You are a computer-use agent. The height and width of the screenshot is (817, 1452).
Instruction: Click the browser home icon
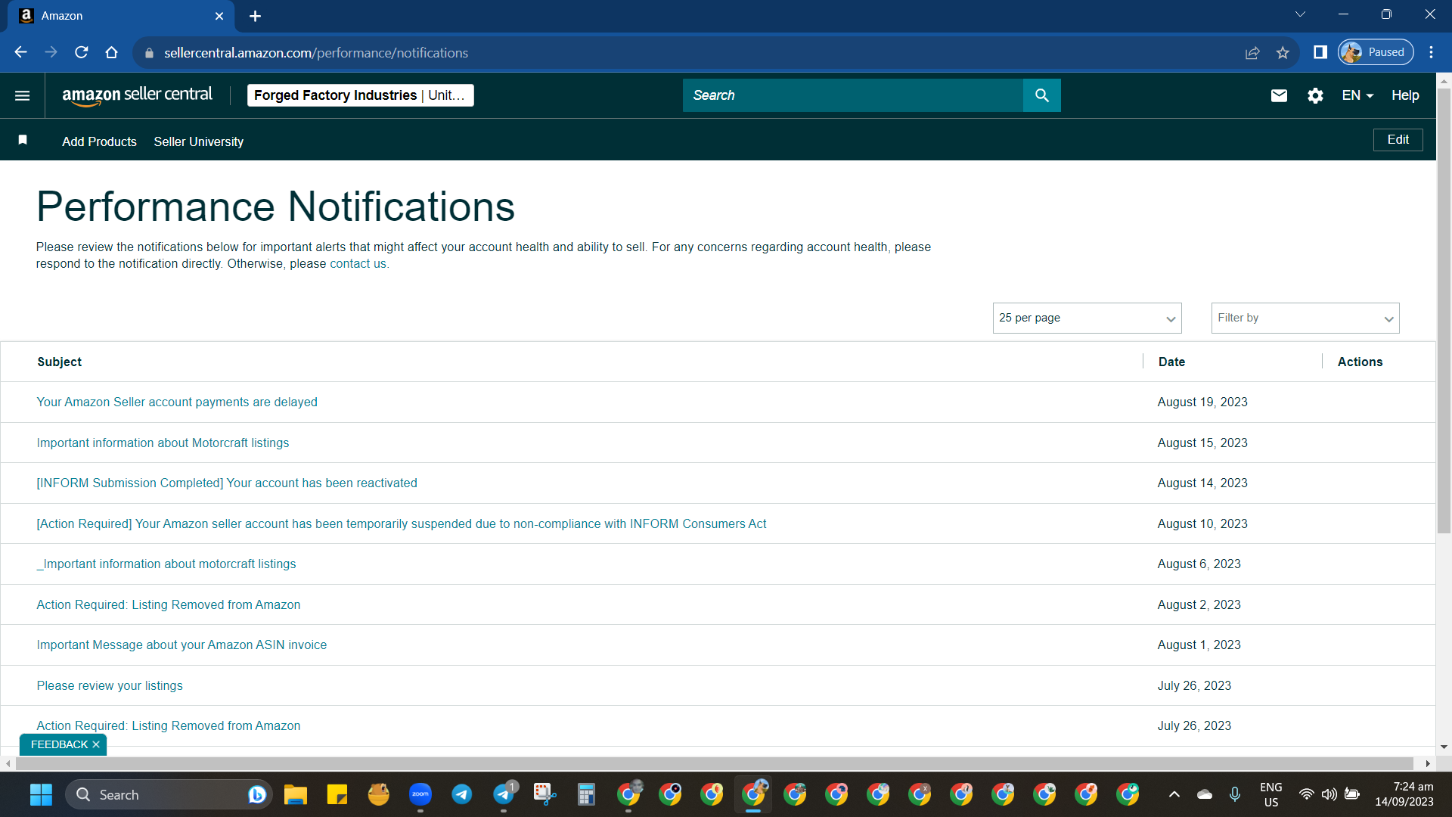112,52
